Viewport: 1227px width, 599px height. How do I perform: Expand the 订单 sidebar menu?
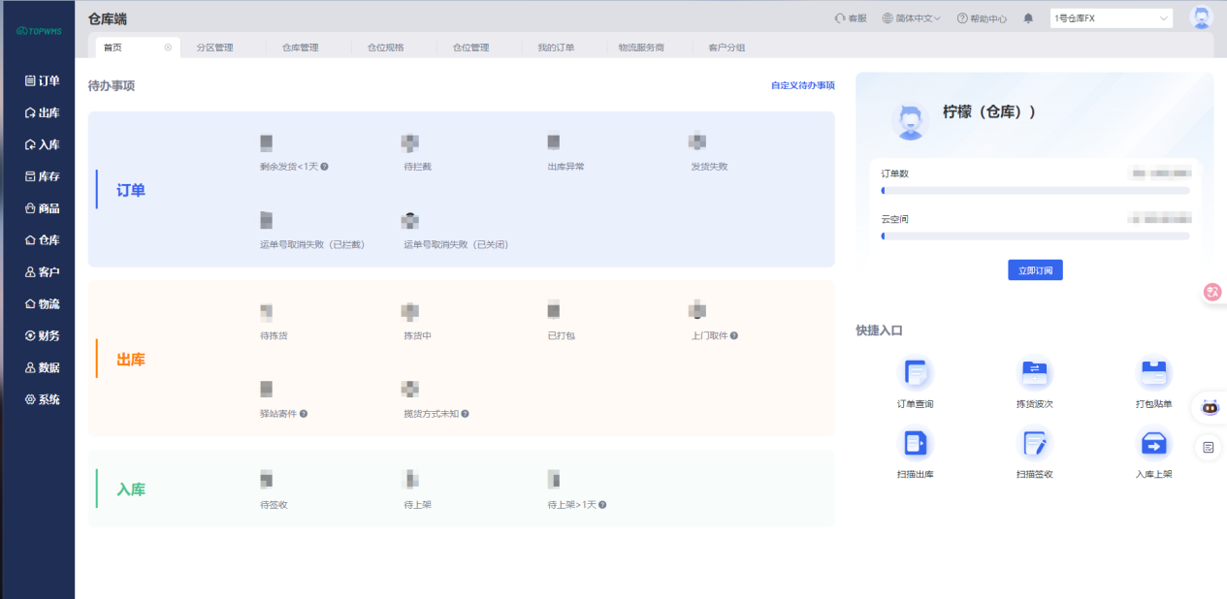(43, 81)
